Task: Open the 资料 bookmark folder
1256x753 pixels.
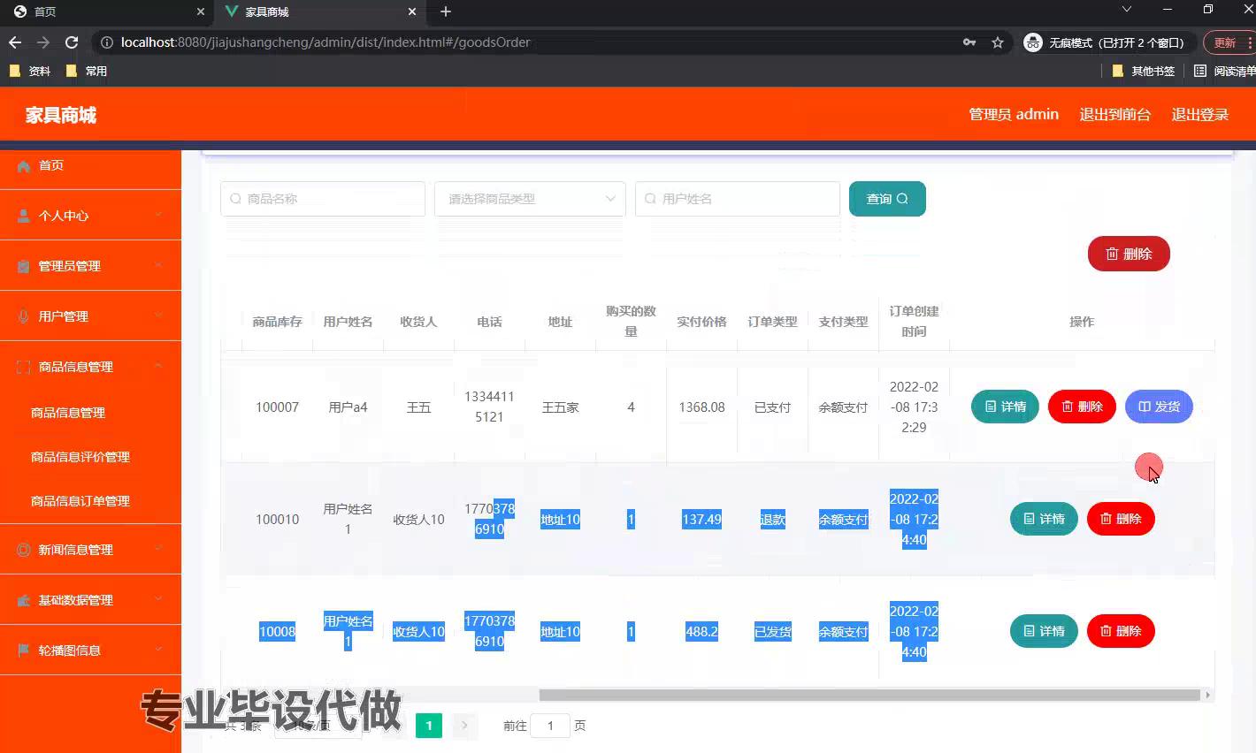Action: click(30, 71)
